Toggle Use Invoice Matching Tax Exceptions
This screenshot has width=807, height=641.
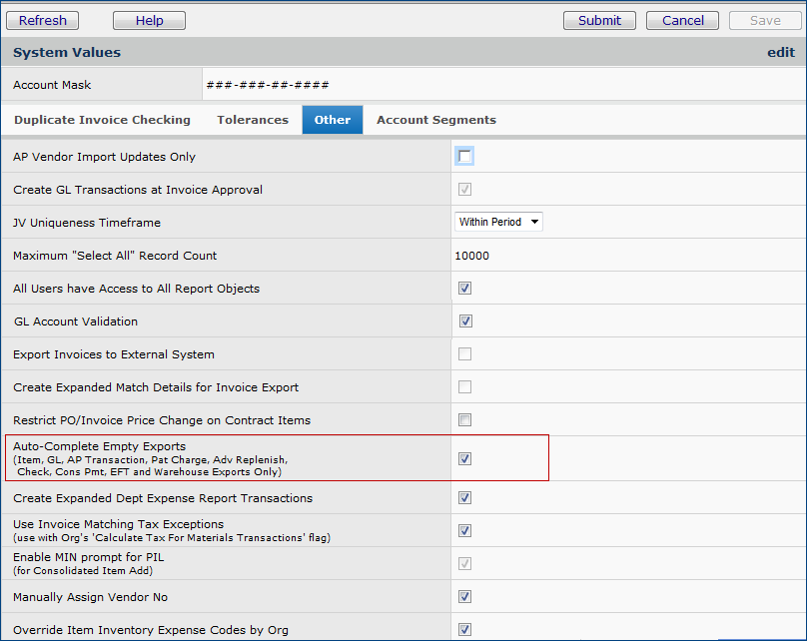(465, 531)
